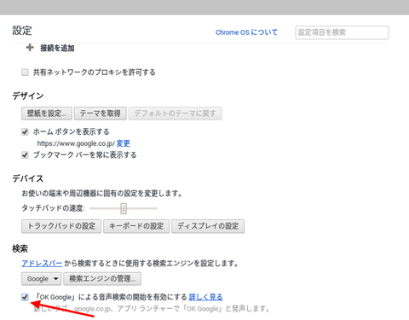The image size is (409, 320).
Task: Expand the Google search engine dropdown
Action: 42,279
